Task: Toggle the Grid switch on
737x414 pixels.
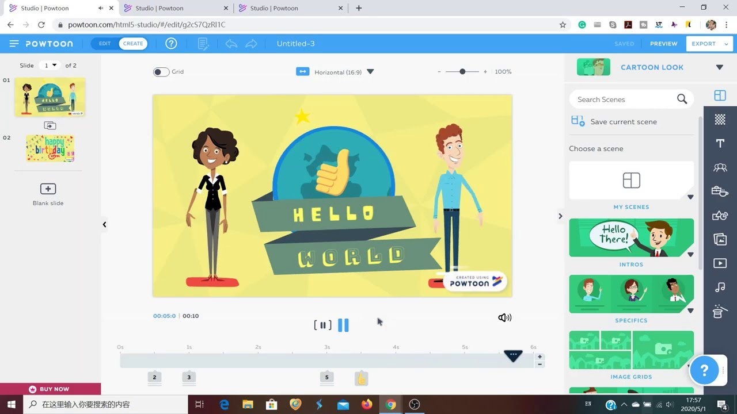Action: click(161, 72)
